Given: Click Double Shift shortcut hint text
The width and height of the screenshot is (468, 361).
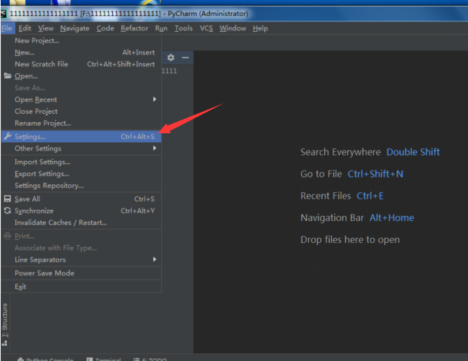Looking at the screenshot, I should pyautogui.click(x=413, y=152).
